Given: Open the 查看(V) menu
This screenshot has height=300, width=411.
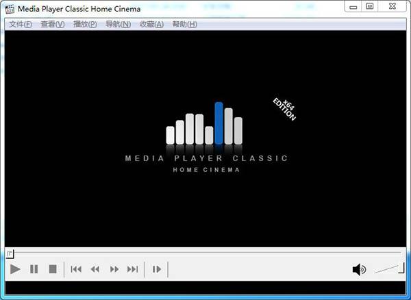Looking at the screenshot, I should point(53,25).
